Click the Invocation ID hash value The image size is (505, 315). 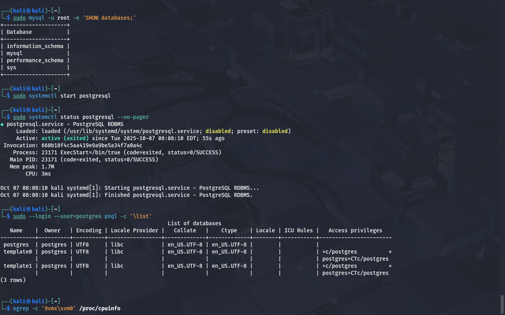[92, 145]
